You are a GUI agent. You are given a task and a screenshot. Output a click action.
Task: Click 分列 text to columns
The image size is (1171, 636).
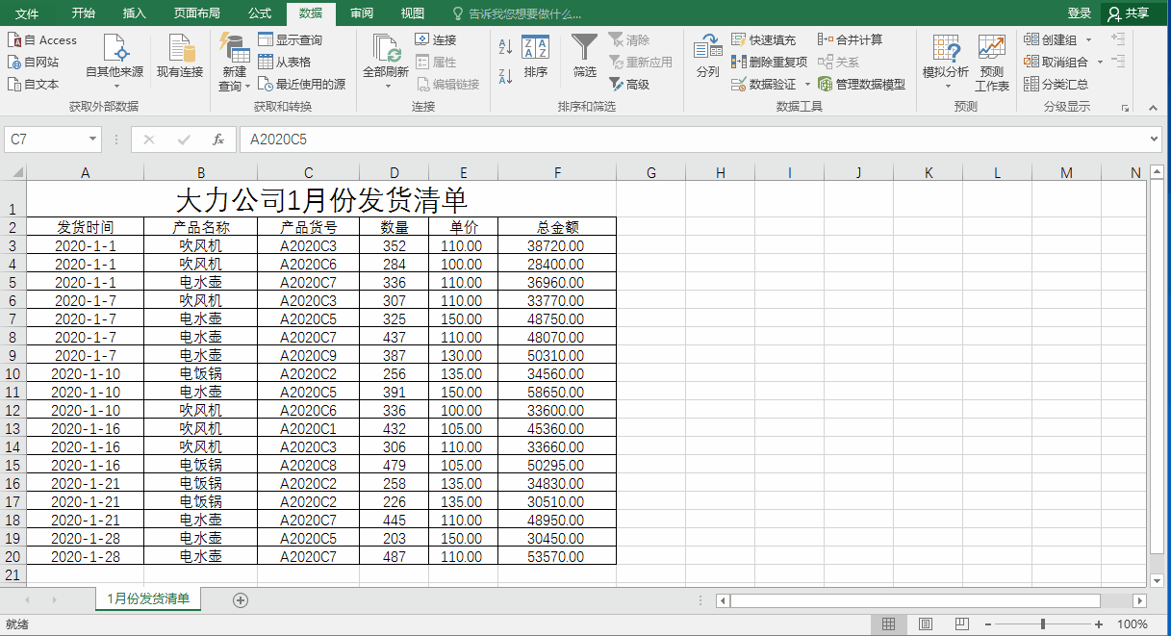point(708,57)
